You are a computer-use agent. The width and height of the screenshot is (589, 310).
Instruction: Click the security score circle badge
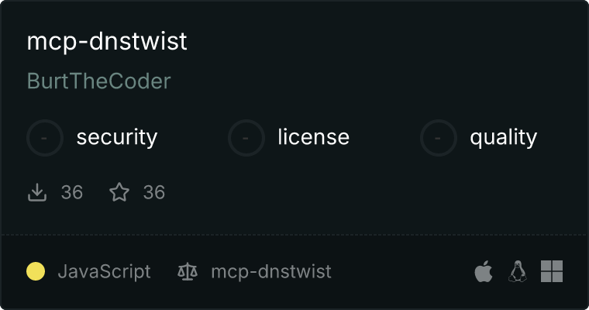pos(45,138)
